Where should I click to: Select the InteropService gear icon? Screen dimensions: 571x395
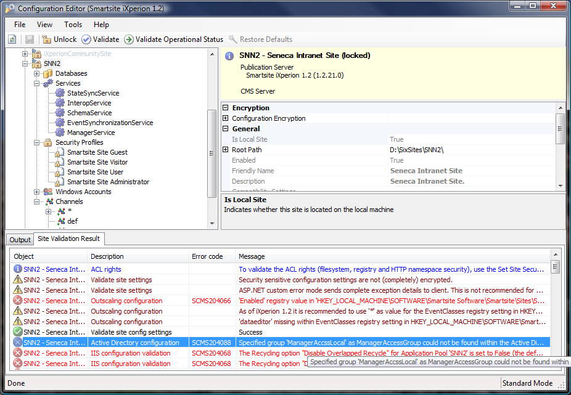point(60,103)
